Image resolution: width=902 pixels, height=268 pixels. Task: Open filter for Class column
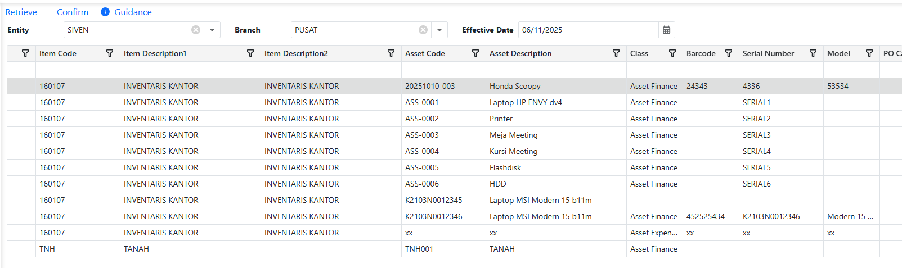(672, 53)
